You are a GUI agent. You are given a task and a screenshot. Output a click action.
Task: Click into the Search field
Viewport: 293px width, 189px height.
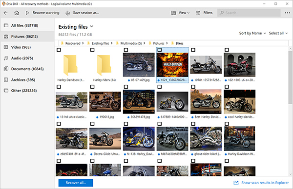pos(249,13)
